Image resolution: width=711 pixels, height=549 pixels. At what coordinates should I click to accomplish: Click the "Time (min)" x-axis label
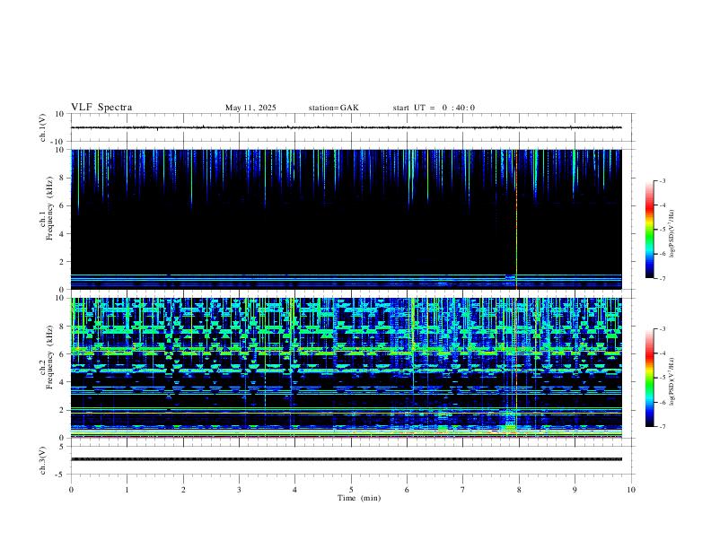click(x=359, y=498)
